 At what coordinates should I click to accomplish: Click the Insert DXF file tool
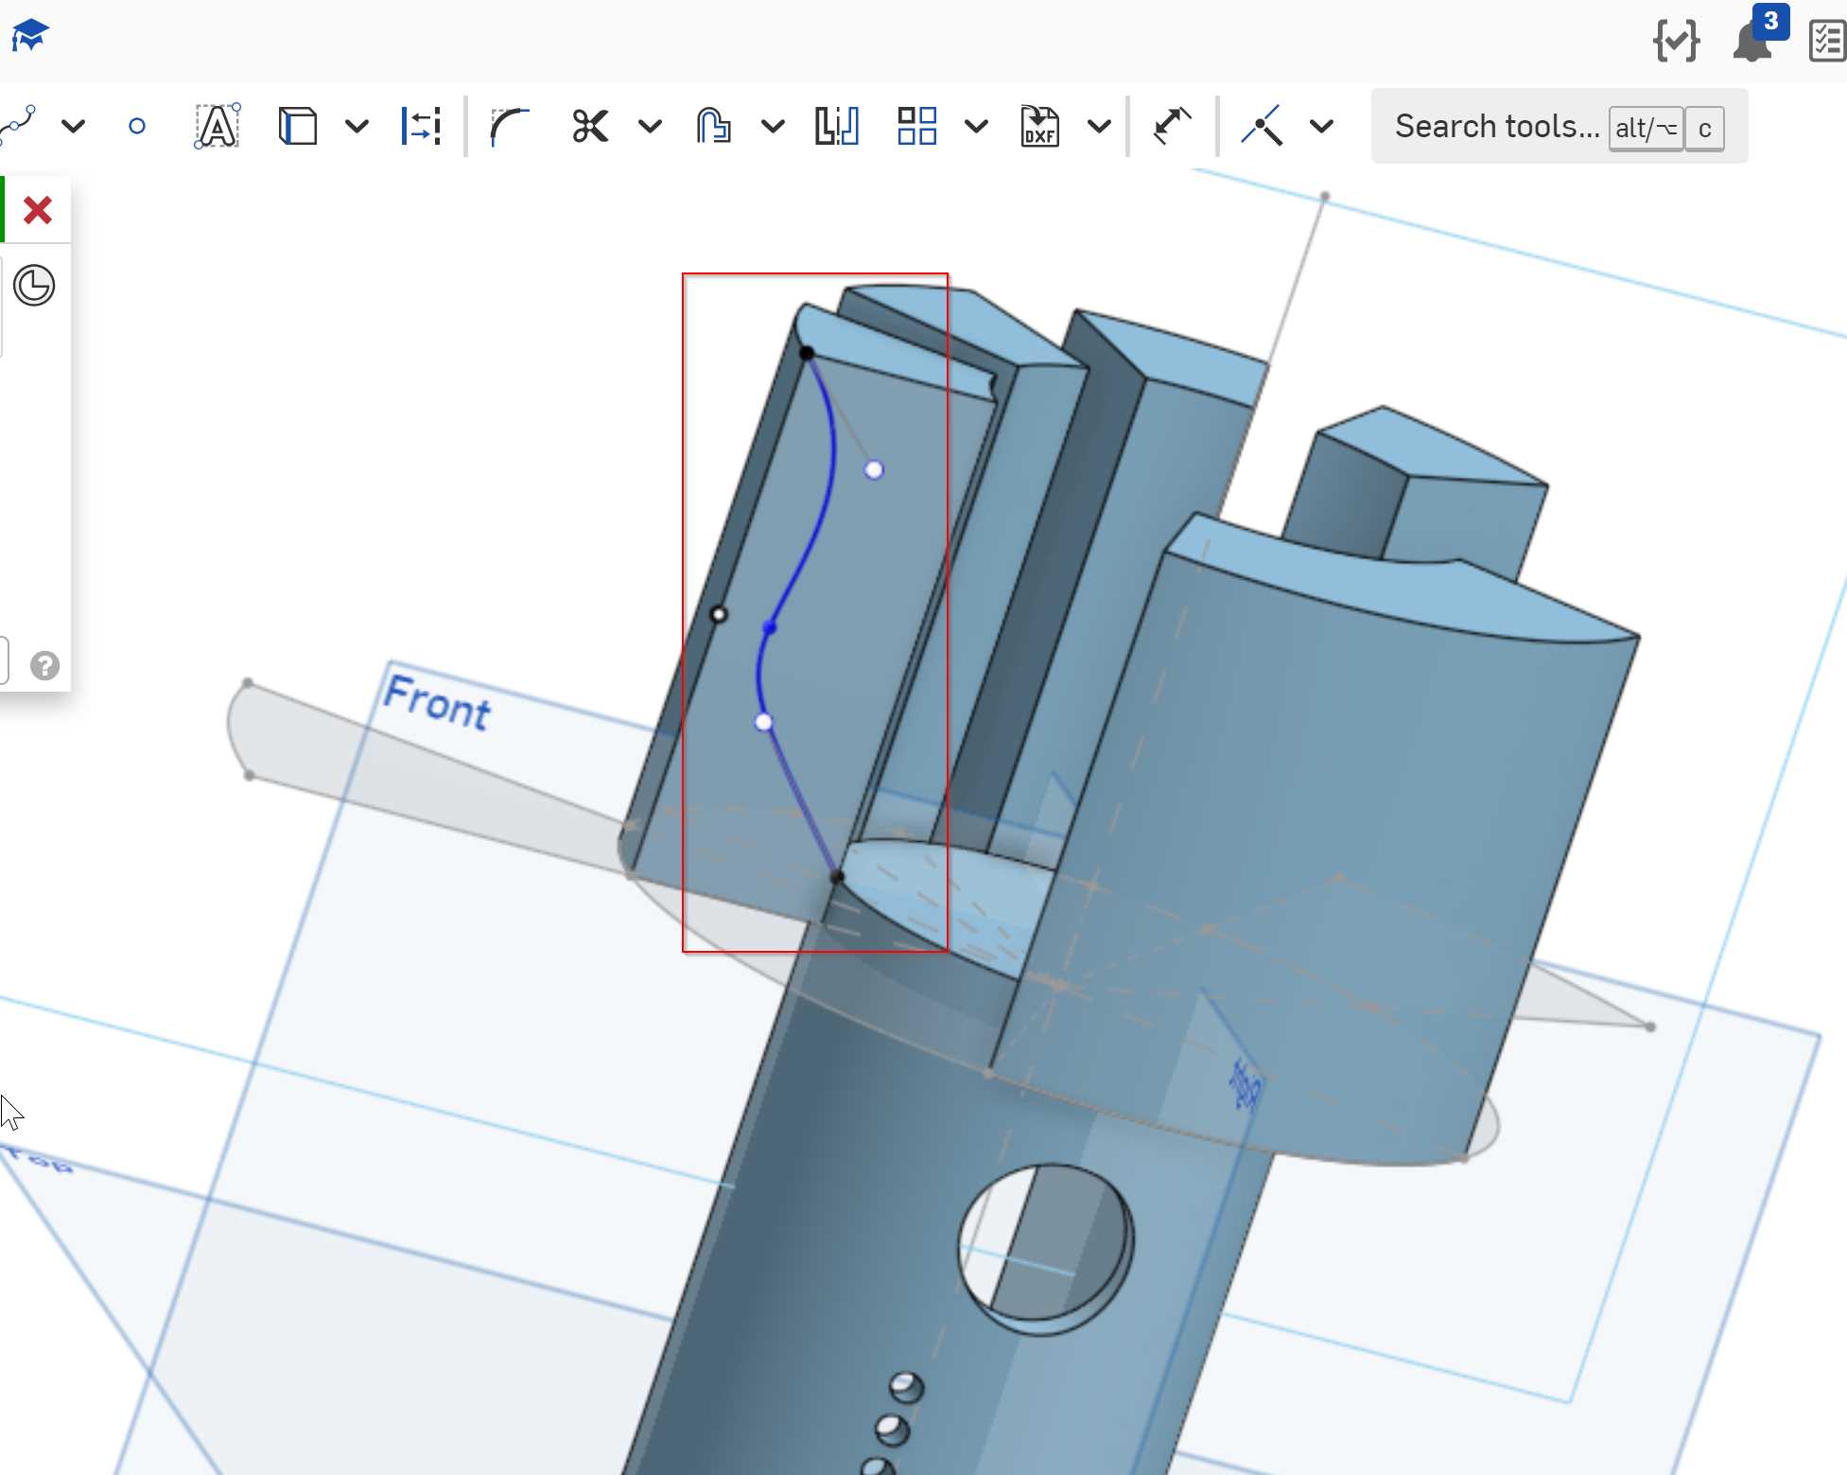click(1039, 126)
